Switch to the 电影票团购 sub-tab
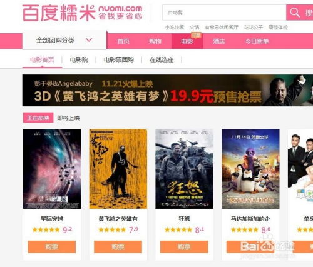This screenshot has height=267, width=313. pyautogui.click(x=119, y=60)
